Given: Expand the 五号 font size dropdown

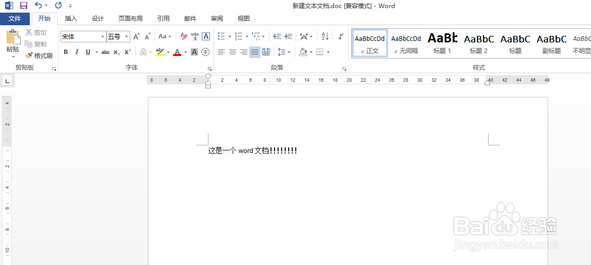Looking at the screenshot, I should pyautogui.click(x=127, y=36).
